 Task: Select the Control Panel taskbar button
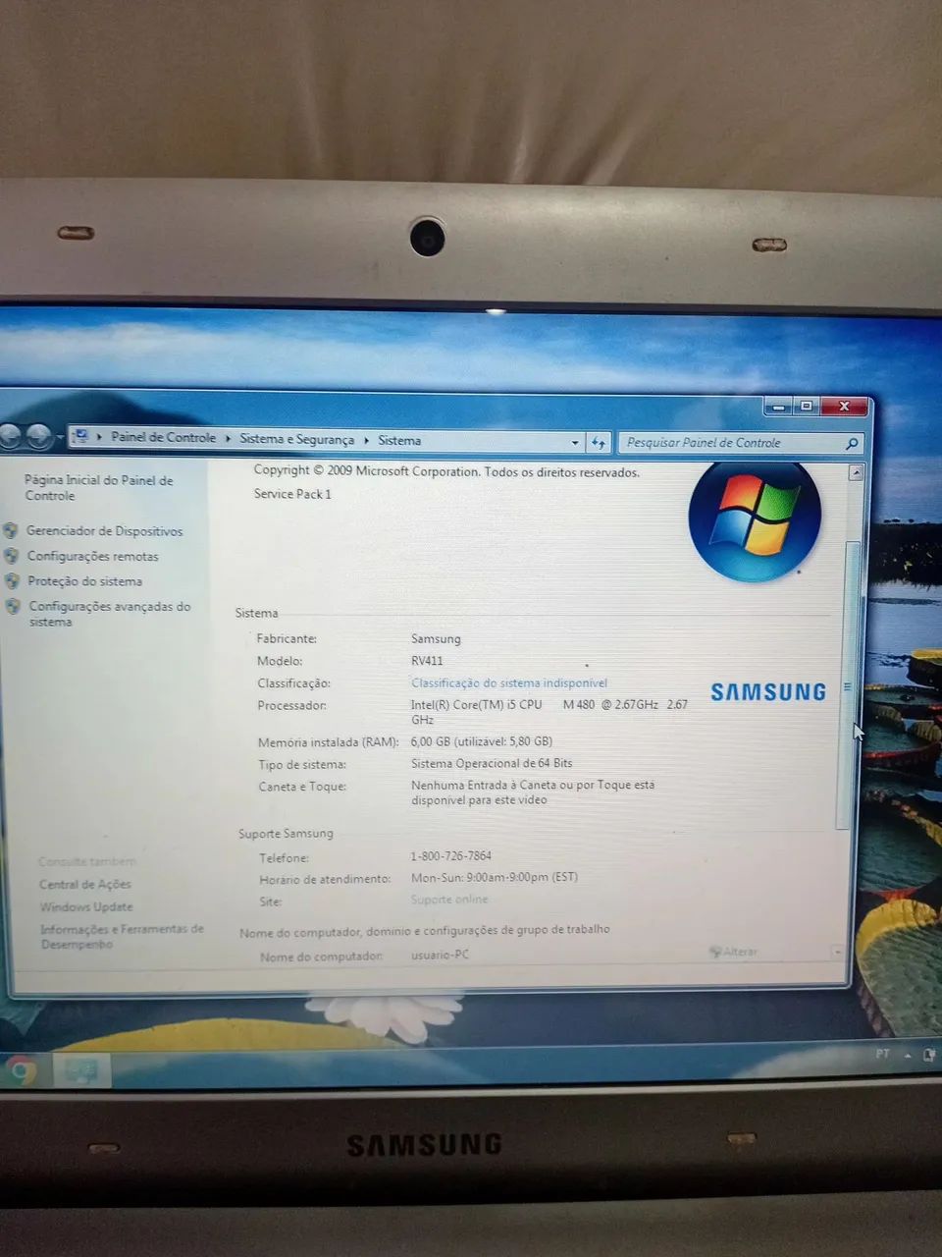[80, 1070]
